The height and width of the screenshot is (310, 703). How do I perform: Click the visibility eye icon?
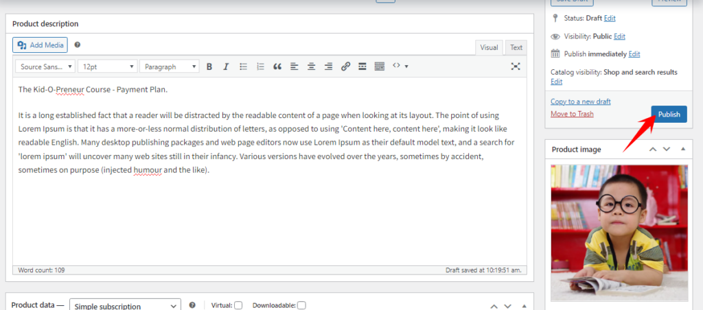click(555, 36)
